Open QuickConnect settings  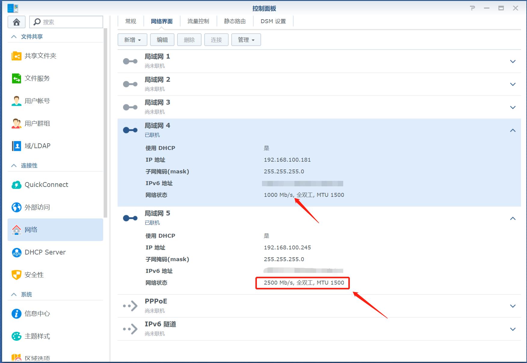(x=46, y=185)
